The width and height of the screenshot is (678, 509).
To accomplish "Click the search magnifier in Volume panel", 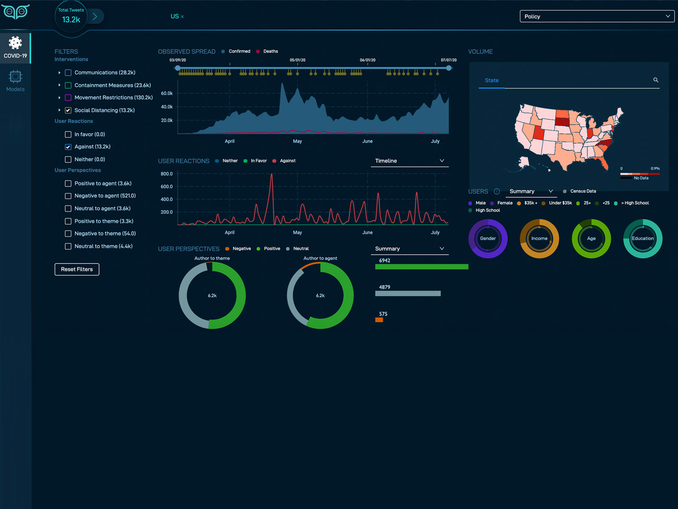I will pyautogui.click(x=656, y=80).
